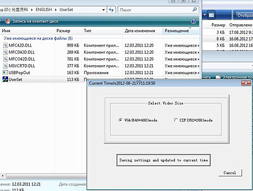253x191 pixels.
Task: Click the 909 КБ size cell
Action: [73, 45]
